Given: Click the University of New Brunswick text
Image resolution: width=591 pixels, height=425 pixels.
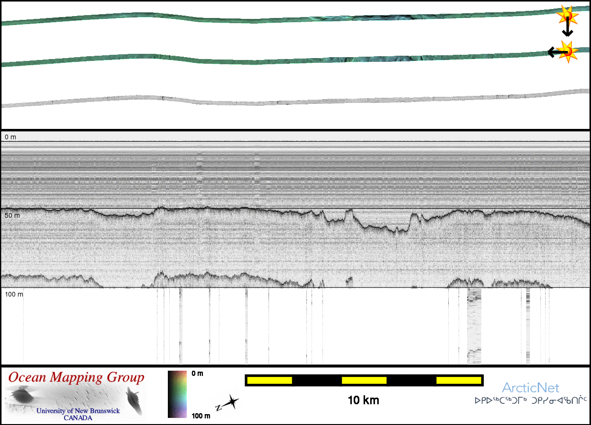Looking at the screenshot, I should click(x=78, y=411).
